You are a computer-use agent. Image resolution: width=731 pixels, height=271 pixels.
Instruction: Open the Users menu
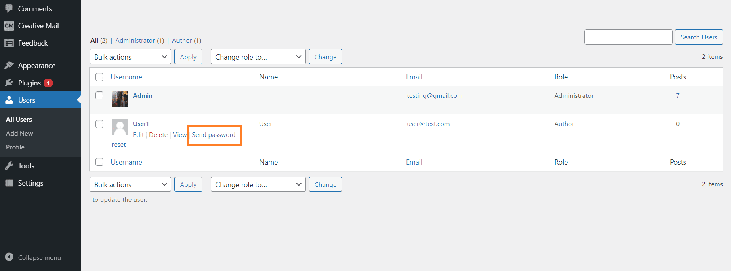point(40,100)
